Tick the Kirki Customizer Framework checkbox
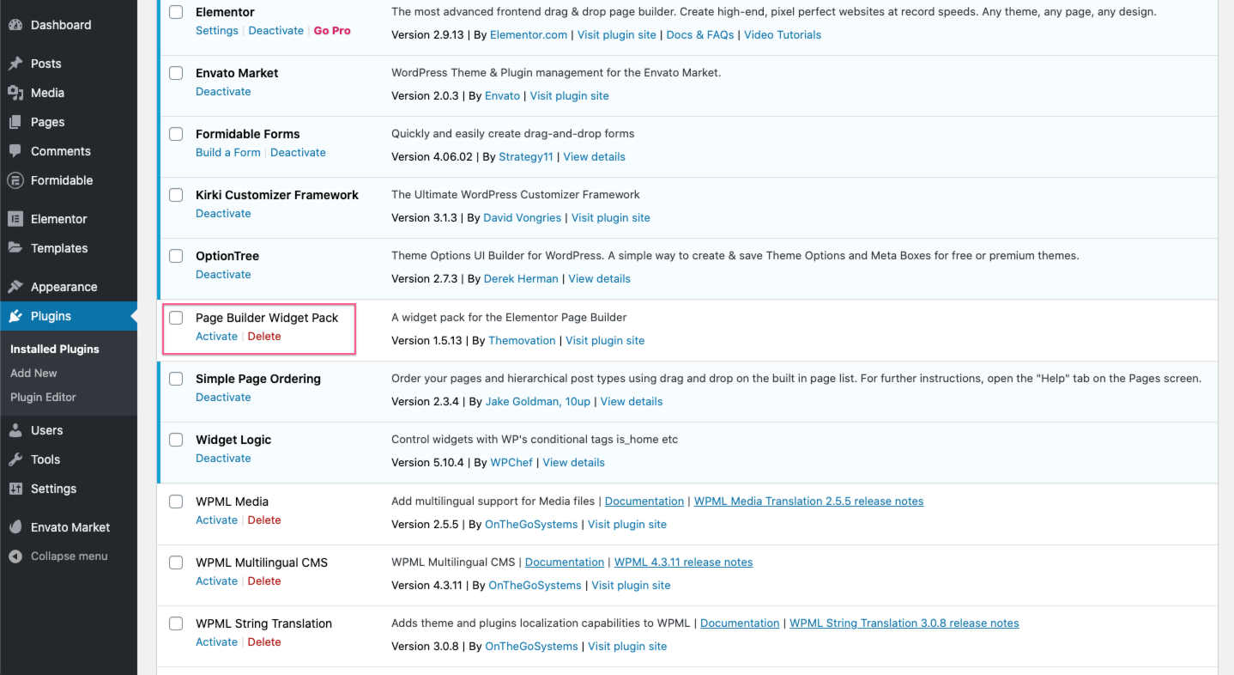Screen dimensions: 1234x675 [176, 195]
